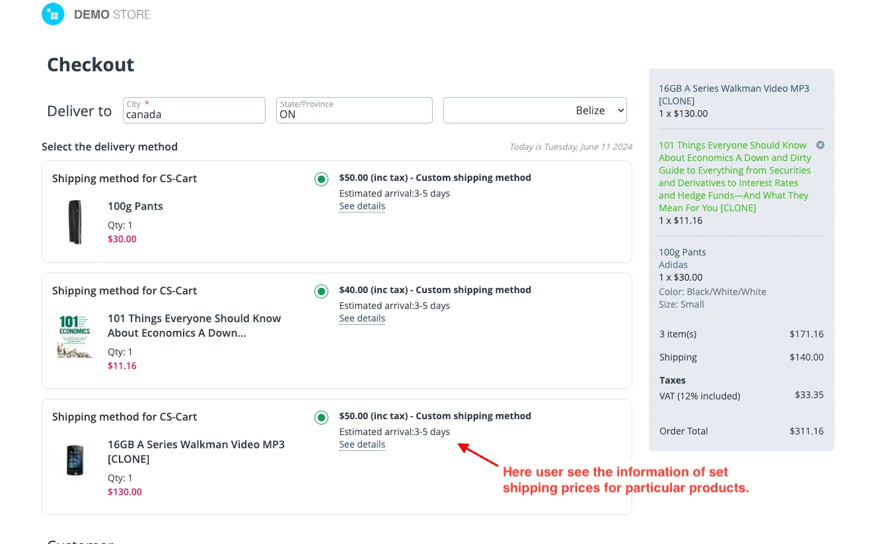Remove the 101 Things book from cart
Screen dimensions: 878x544
[821, 145]
